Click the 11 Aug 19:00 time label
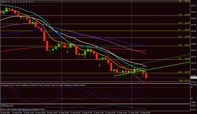 (x=122, y=113)
